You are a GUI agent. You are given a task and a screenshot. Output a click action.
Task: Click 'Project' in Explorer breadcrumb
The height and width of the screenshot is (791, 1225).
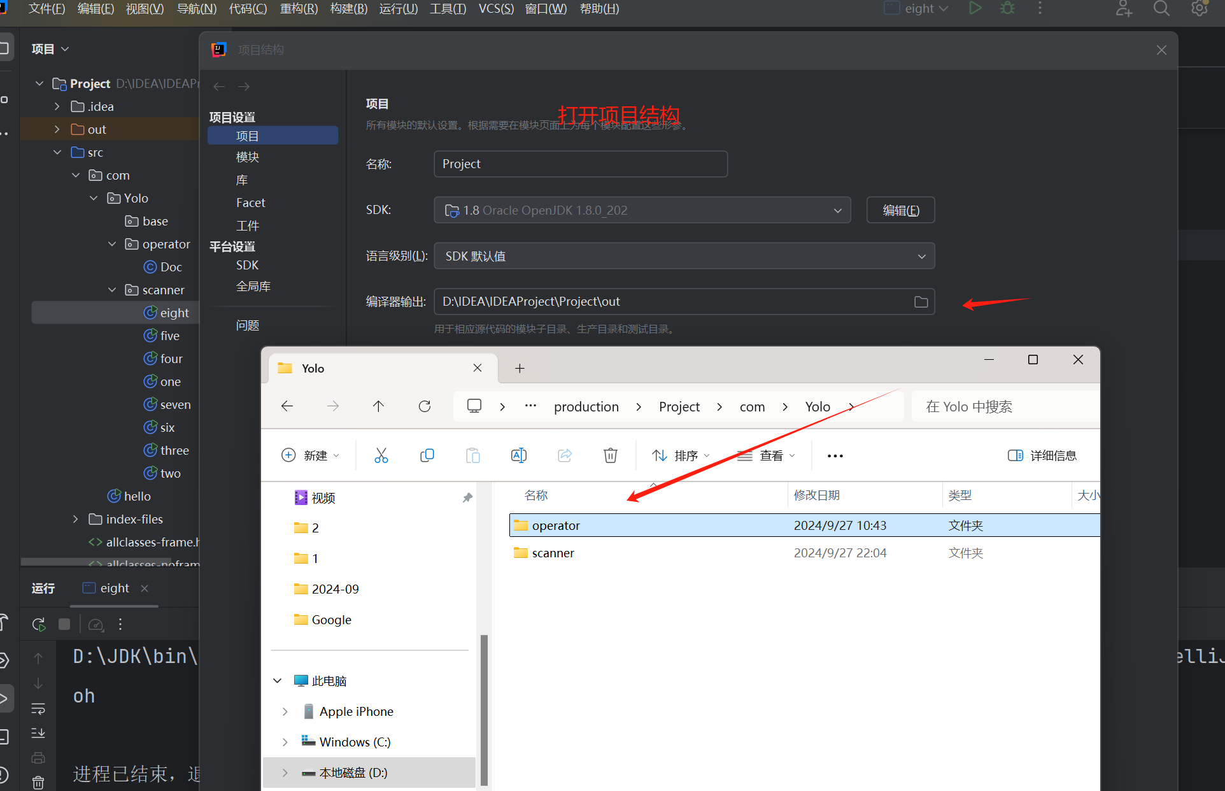click(679, 406)
